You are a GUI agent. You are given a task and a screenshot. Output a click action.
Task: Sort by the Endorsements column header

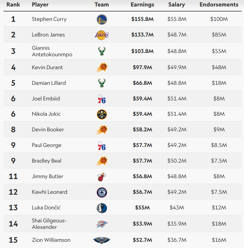[x=219, y=5]
